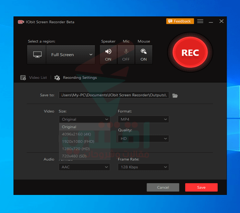Cancel the recording settings changes

pos(163,187)
